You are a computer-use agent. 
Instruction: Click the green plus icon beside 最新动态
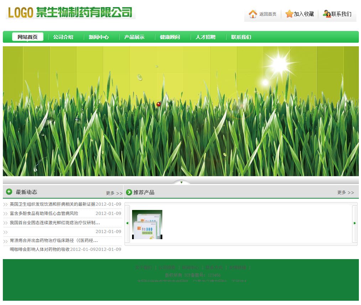pos(9,192)
